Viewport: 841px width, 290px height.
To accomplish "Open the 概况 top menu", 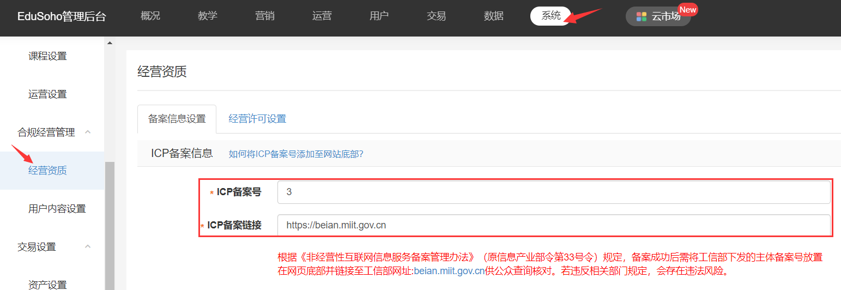I will [x=150, y=16].
